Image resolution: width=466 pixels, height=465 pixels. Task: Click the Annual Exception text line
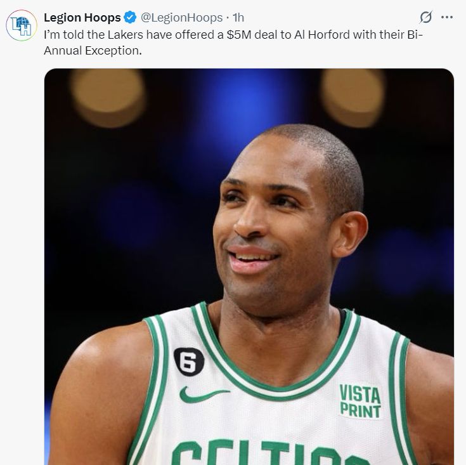tap(93, 51)
